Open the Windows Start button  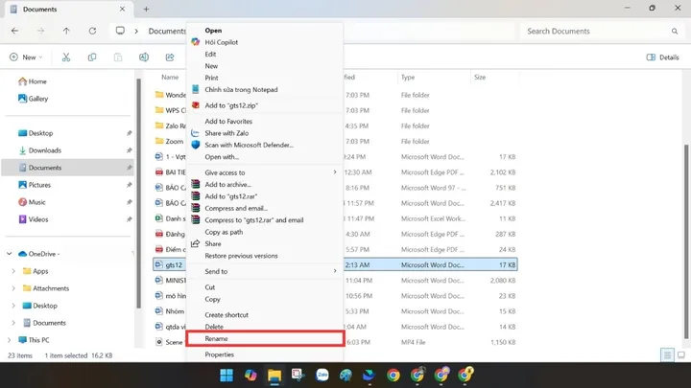226,376
